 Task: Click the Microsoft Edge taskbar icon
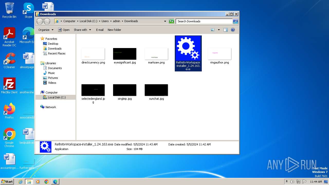55,182
